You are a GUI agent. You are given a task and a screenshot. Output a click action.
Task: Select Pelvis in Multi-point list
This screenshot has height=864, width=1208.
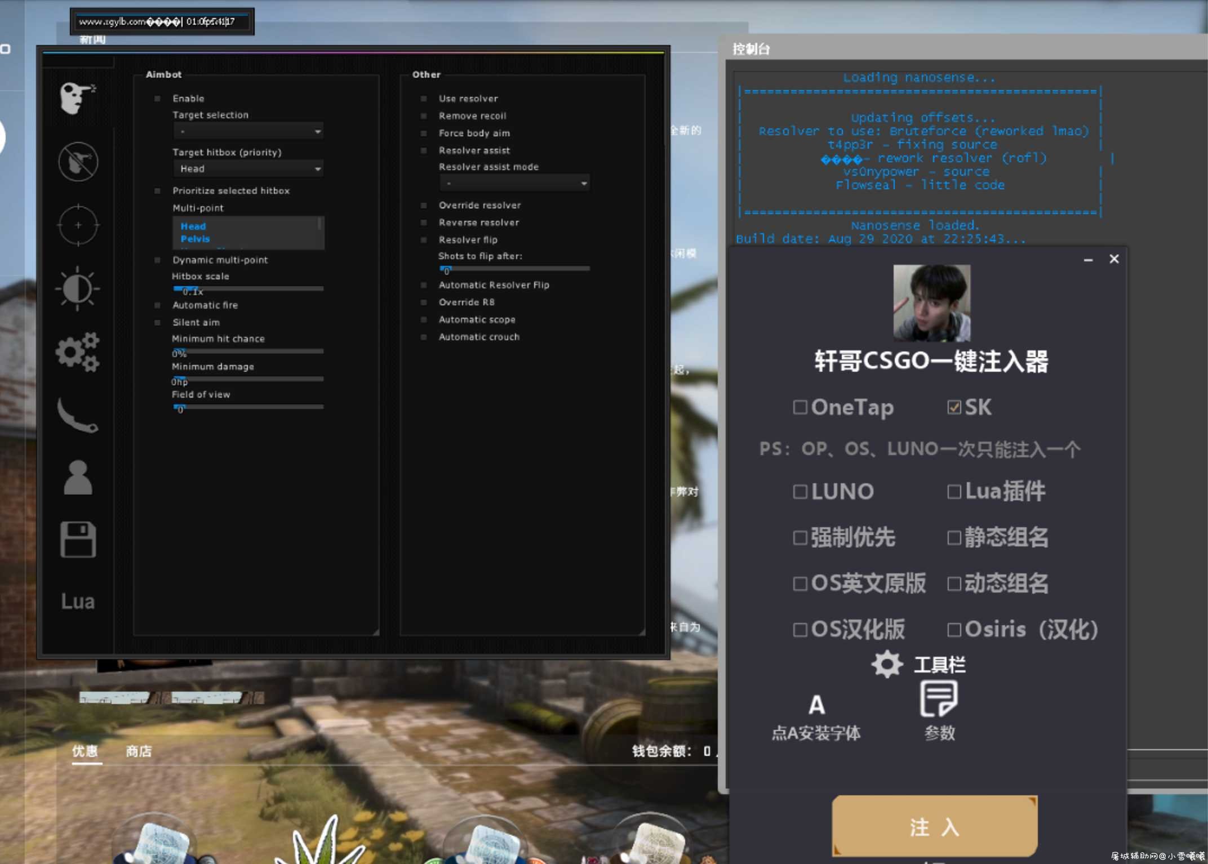point(195,239)
